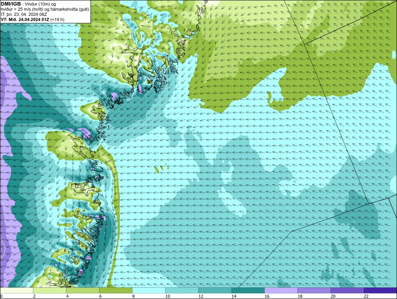Click the 20–22 m/s violet legend swatch
397x299 pixels.
[x=347, y=290]
